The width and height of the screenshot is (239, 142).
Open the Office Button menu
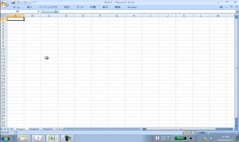(4, 4)
